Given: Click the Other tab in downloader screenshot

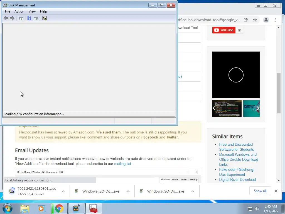Looking at the screenshot, I should (x=184, y=179).
